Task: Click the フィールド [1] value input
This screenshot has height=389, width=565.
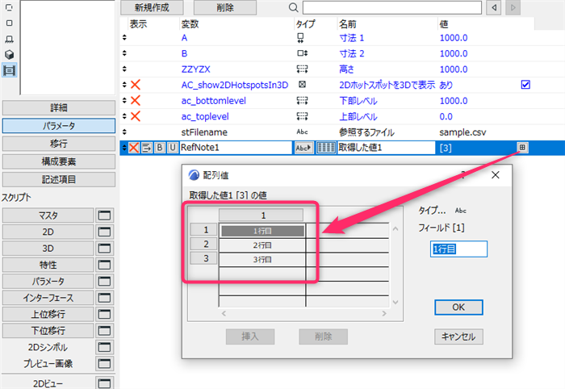Action: [x=458, y=249]
